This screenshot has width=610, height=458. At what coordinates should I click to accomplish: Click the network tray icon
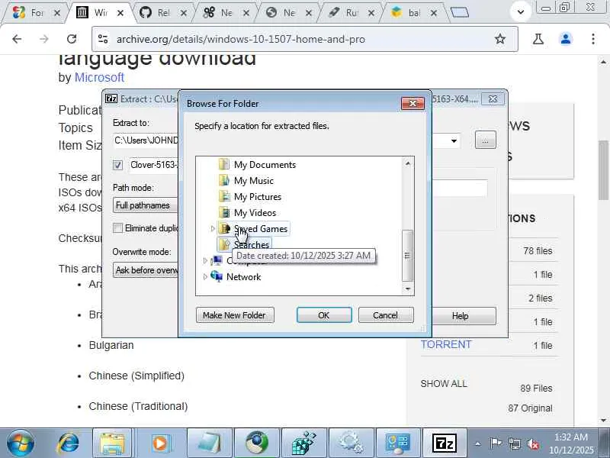[514, 443]
